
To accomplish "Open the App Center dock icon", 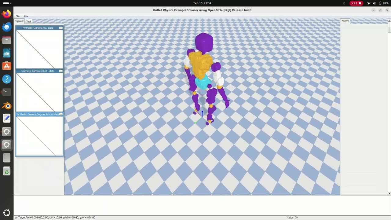I will (x=7, y=66).
